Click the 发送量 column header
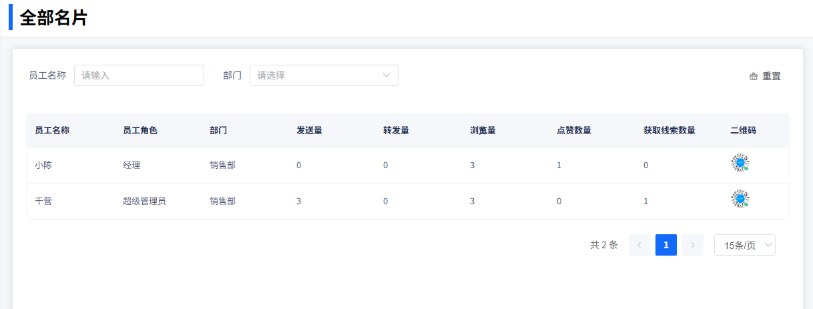Image resolution: width=813 pixels, height=309 pixels. [x=309, y=130]
